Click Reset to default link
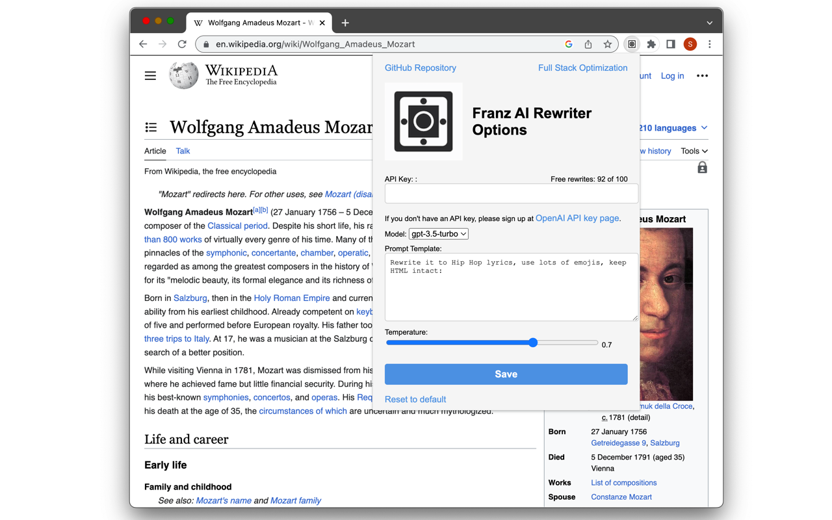Viewport: 832px width, 520px height. 415,399
